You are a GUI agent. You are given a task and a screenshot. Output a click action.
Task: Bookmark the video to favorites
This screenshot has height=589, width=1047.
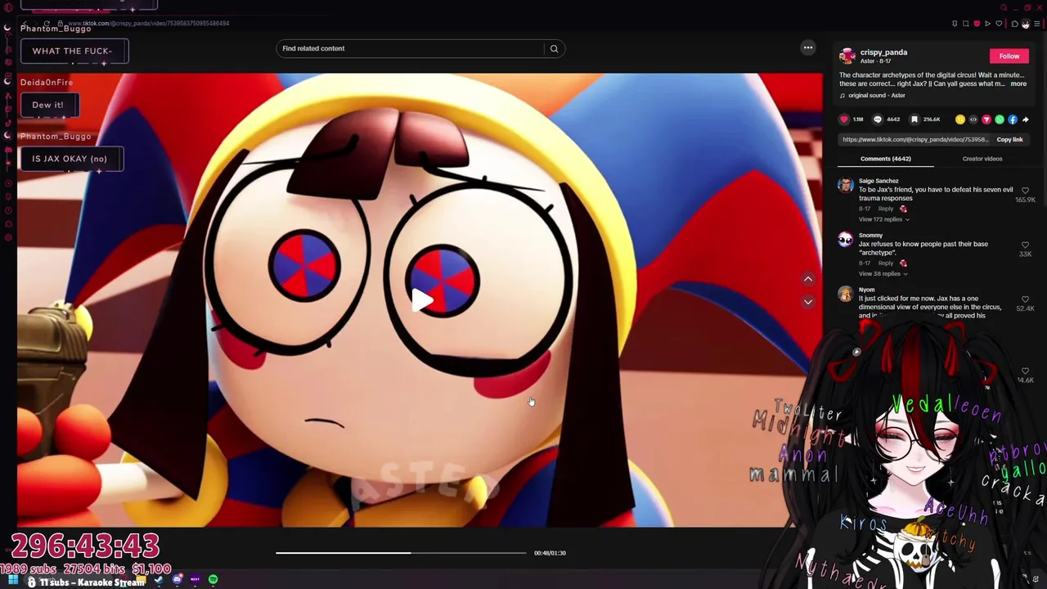click(x=914, y=119)
